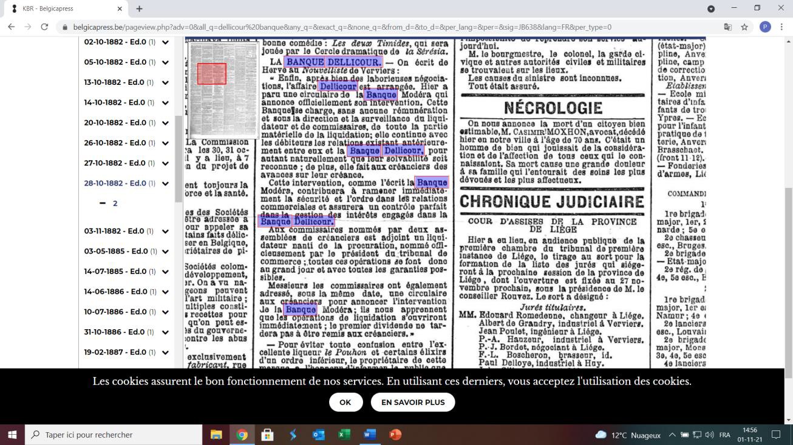The image size is (793, 445).
Task: Accept cookies with the OK button
Action: click(345, 402)
